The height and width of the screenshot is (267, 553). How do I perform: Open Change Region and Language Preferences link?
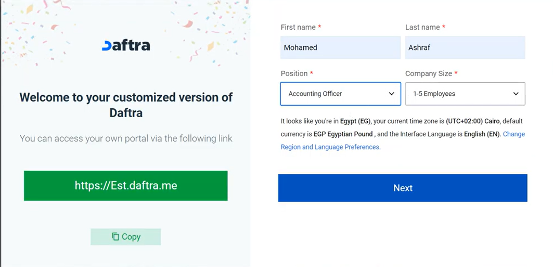(x=330, y=147)
